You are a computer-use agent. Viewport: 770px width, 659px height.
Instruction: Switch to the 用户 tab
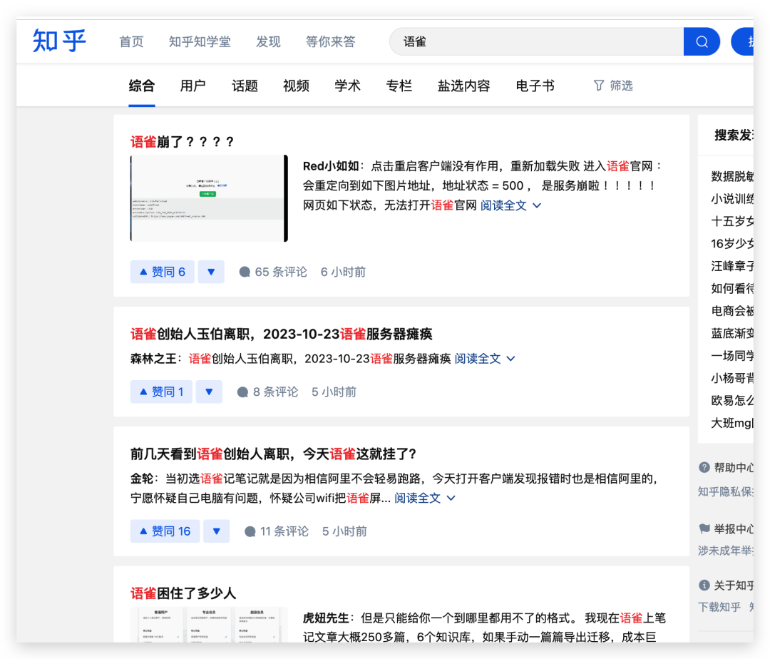tap(193, 86)
